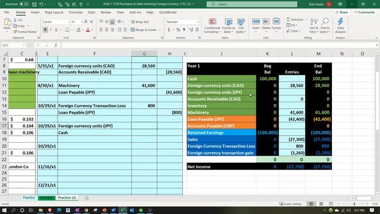Image resolution: width=380 pixels, height=214 pixels.
Task: Align text to the left
Action: tap(101, 30)
